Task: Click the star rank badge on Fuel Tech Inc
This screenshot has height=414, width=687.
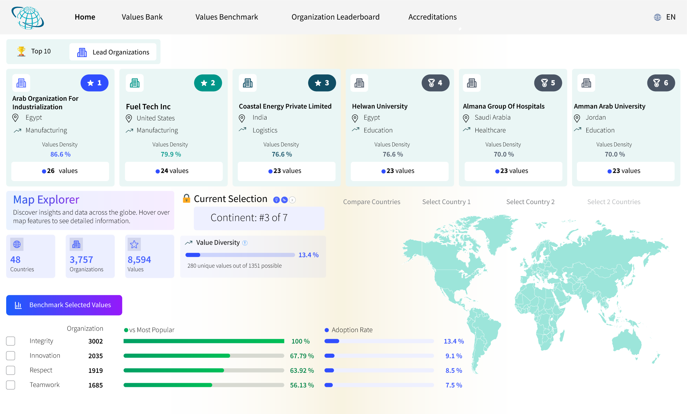Action: [x=208, y=83]
